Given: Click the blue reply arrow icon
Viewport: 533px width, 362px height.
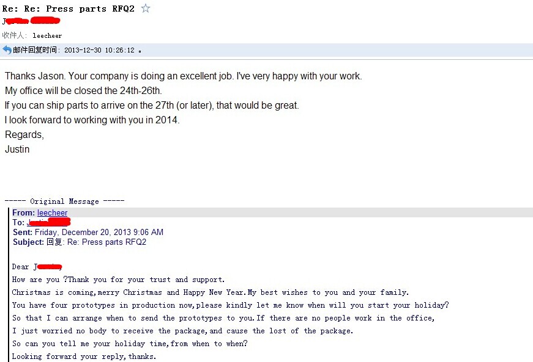Looking at the screenshot, I should pyautogui.click(x=7, y=50).
